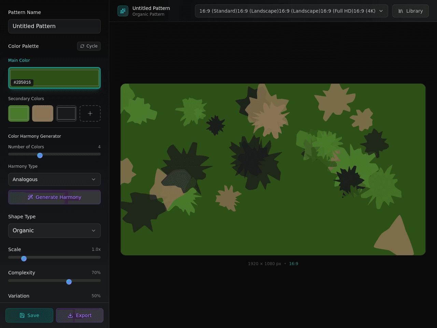This screenshot has width=437, height=328.
Task: Click Generate Harmony button
Action: pyautogui.click(x=54, y=197)
